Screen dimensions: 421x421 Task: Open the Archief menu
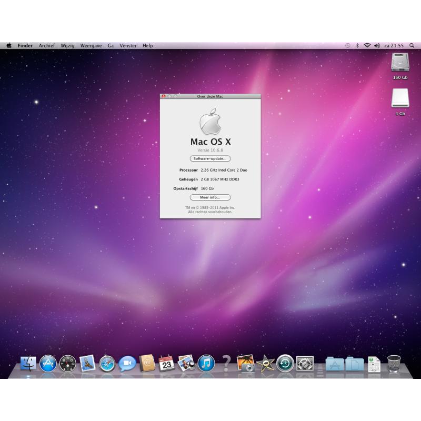point(47,46)
